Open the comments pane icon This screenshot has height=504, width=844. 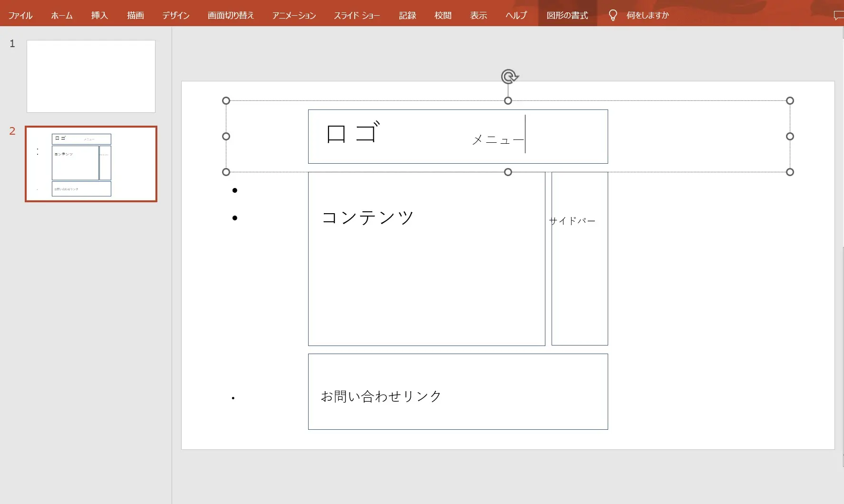838,15
